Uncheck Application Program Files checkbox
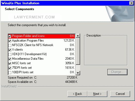This screenshot has height=101, width=135. tap(10, 41)
